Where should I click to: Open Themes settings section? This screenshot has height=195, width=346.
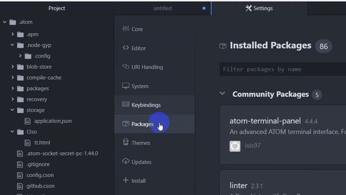pos(155,143)
